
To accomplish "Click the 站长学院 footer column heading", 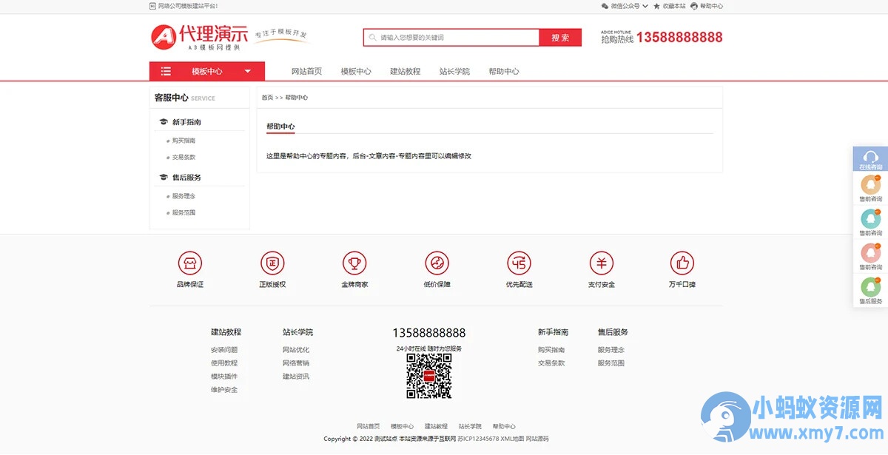I will pyautogui.click(x=297, y=332).
